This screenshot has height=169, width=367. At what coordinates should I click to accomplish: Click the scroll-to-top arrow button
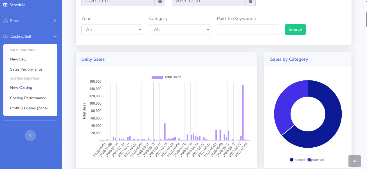coord(354,161)
